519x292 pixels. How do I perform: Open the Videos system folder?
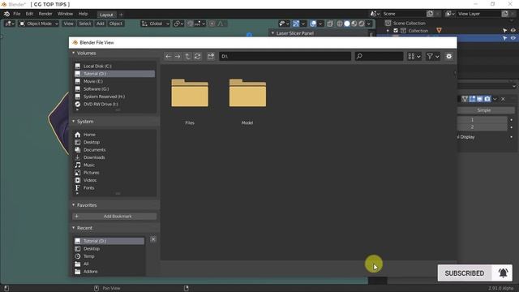pos(114,180)
